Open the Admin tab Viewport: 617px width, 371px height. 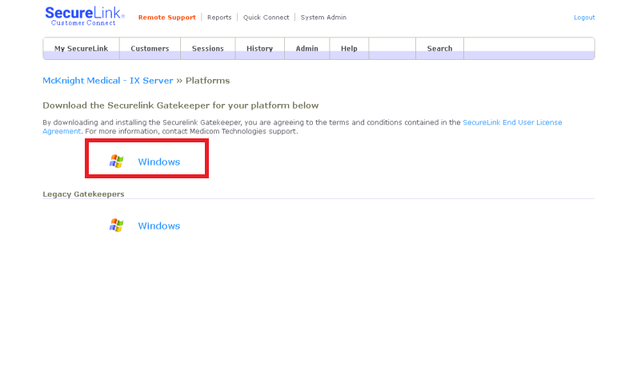[x=307, y=48]
